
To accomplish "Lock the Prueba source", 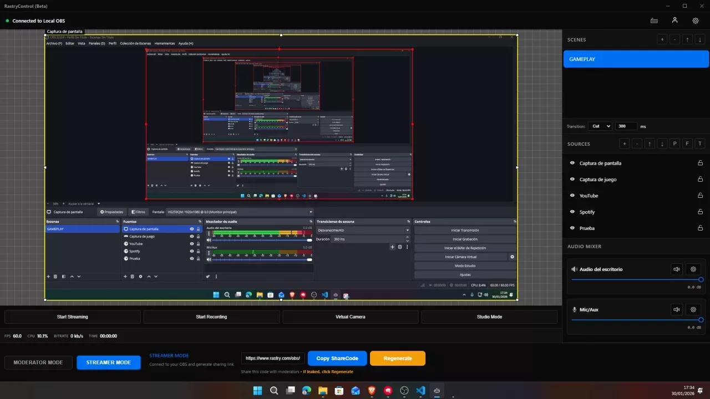I will (x=700, y=228).
